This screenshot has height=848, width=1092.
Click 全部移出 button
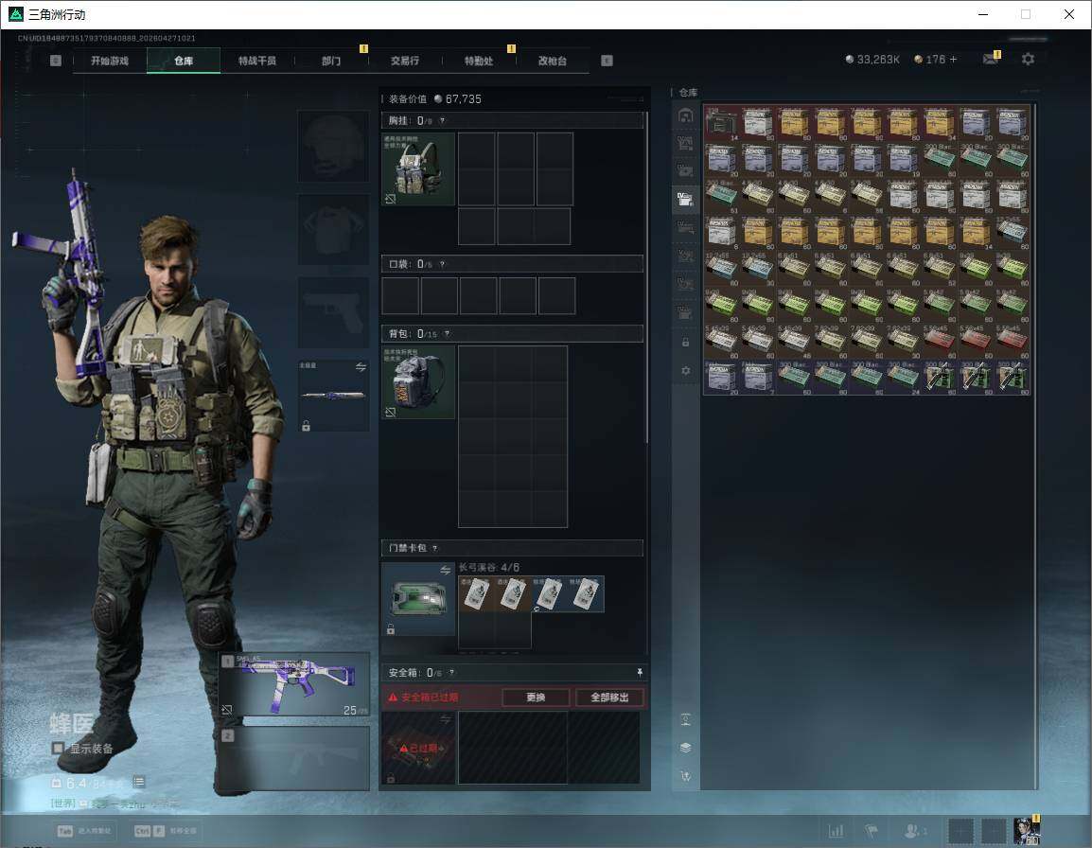[609, 698]
